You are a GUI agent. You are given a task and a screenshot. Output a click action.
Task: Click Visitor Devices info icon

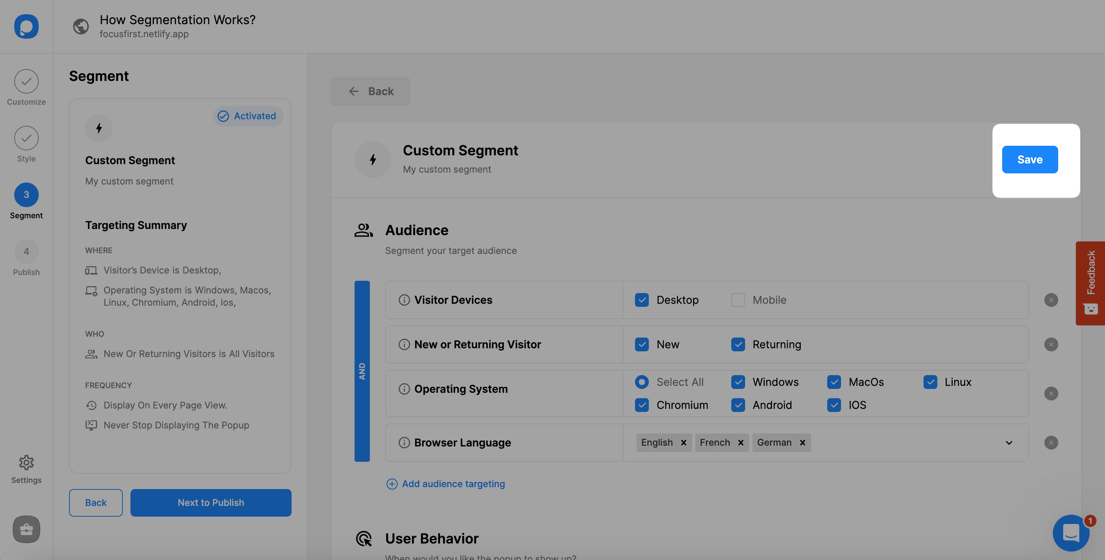(x=404, y=300)
